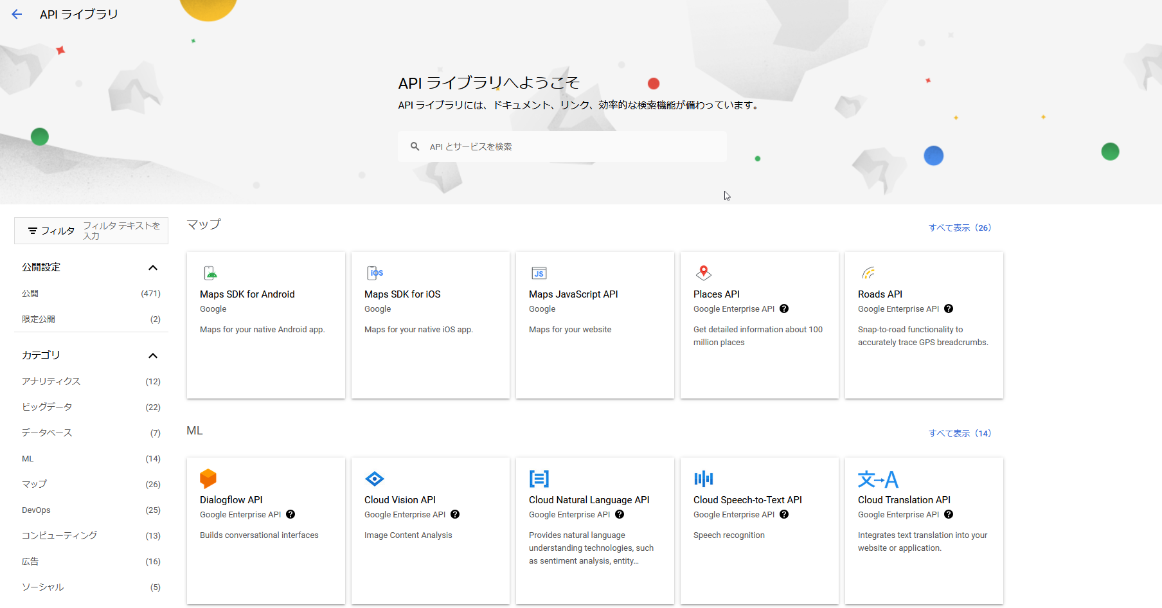This screenshot has width=1162, height=608.
Task: Click the help icon beside Roads API
Action: tap(949, 308)
